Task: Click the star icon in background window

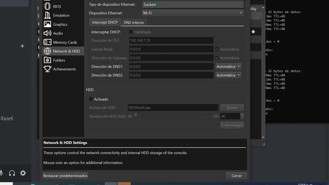Action: 253,32
